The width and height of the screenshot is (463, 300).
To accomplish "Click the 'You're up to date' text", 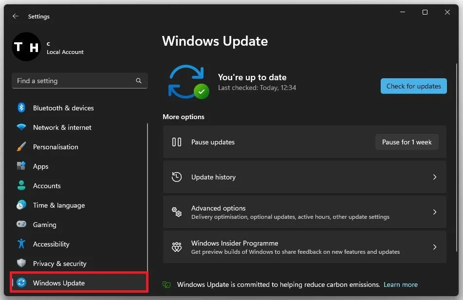I will click(252, 77).
